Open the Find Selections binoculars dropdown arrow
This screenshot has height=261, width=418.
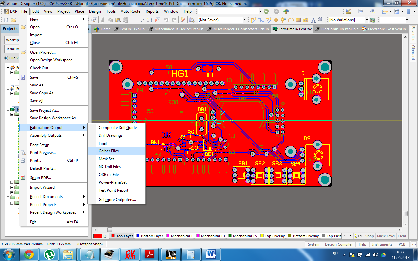point(378,11)
